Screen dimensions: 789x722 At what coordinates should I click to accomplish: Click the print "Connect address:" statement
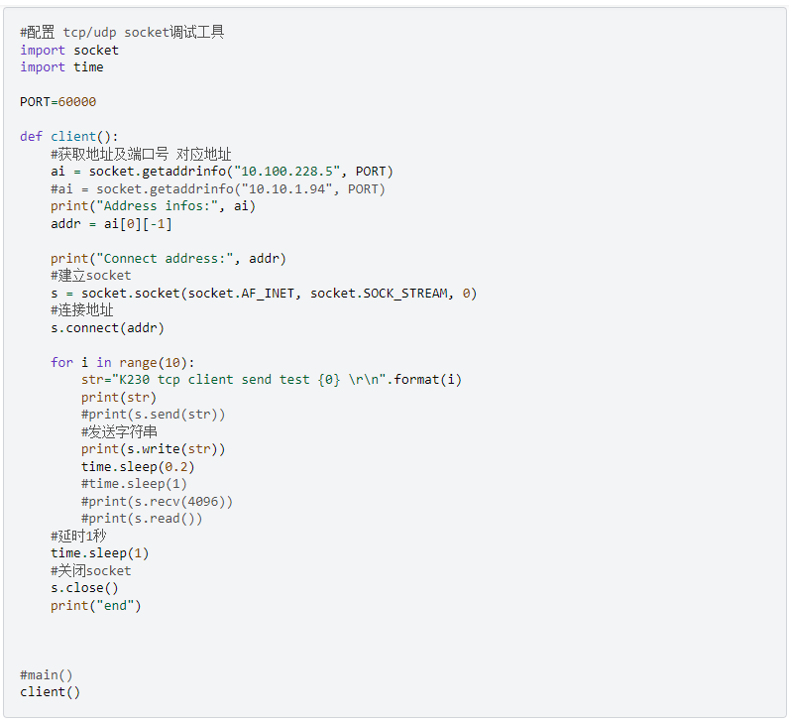tap(169, 259)
